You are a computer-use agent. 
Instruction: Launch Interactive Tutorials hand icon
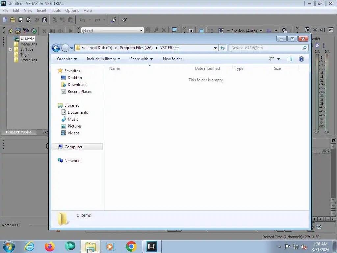click(114, 20)
